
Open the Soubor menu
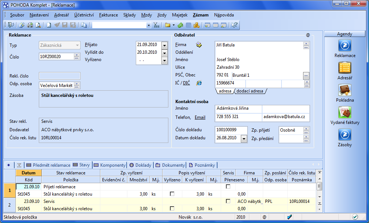(17, 15)
